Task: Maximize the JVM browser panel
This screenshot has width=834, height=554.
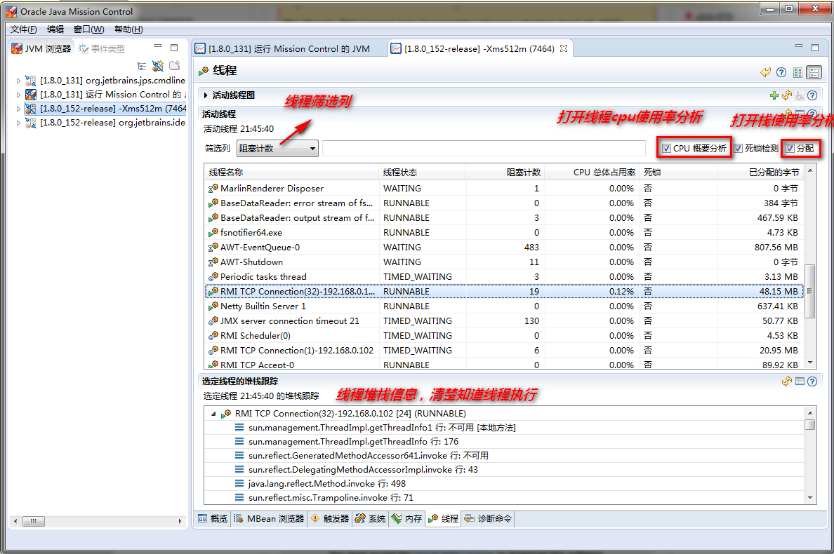Action: click(174, 47)
